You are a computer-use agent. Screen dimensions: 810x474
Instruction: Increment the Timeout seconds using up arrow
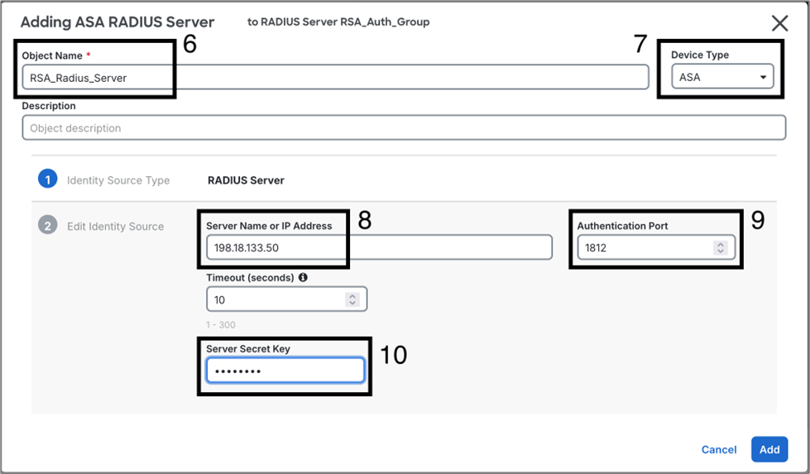tap(352, 296)
